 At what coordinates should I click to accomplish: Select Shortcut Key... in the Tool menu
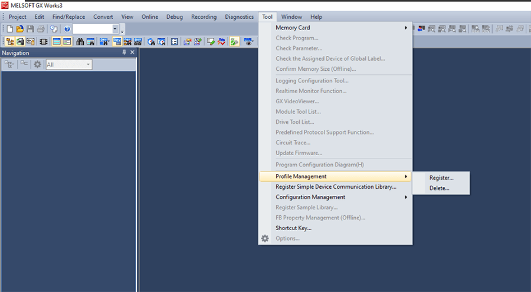point(335,228)
